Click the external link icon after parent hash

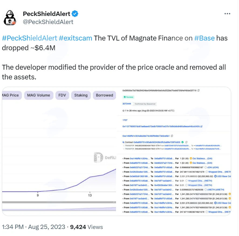point(201,126)
